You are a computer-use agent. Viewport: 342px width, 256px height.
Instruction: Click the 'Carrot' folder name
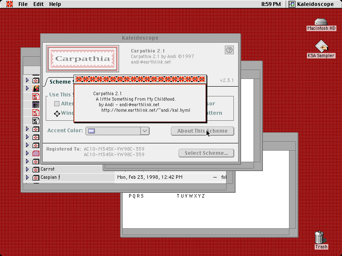47,169
